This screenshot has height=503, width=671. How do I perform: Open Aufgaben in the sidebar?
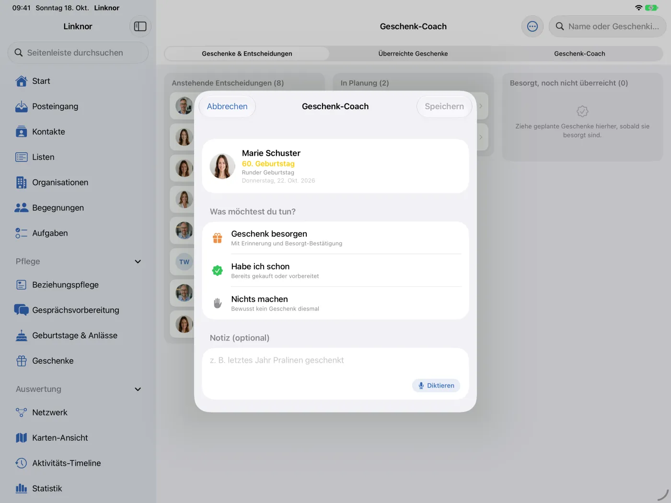click(78, 233)
